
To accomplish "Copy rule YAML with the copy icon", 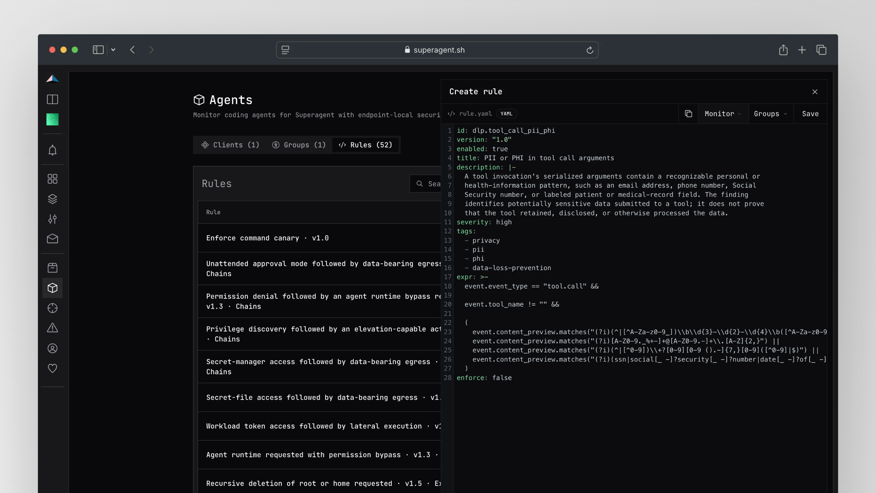I will coord(688,114).
